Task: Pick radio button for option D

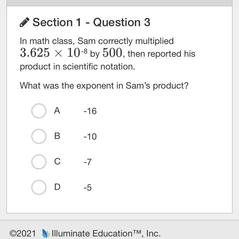Action: tap(39, 187)
